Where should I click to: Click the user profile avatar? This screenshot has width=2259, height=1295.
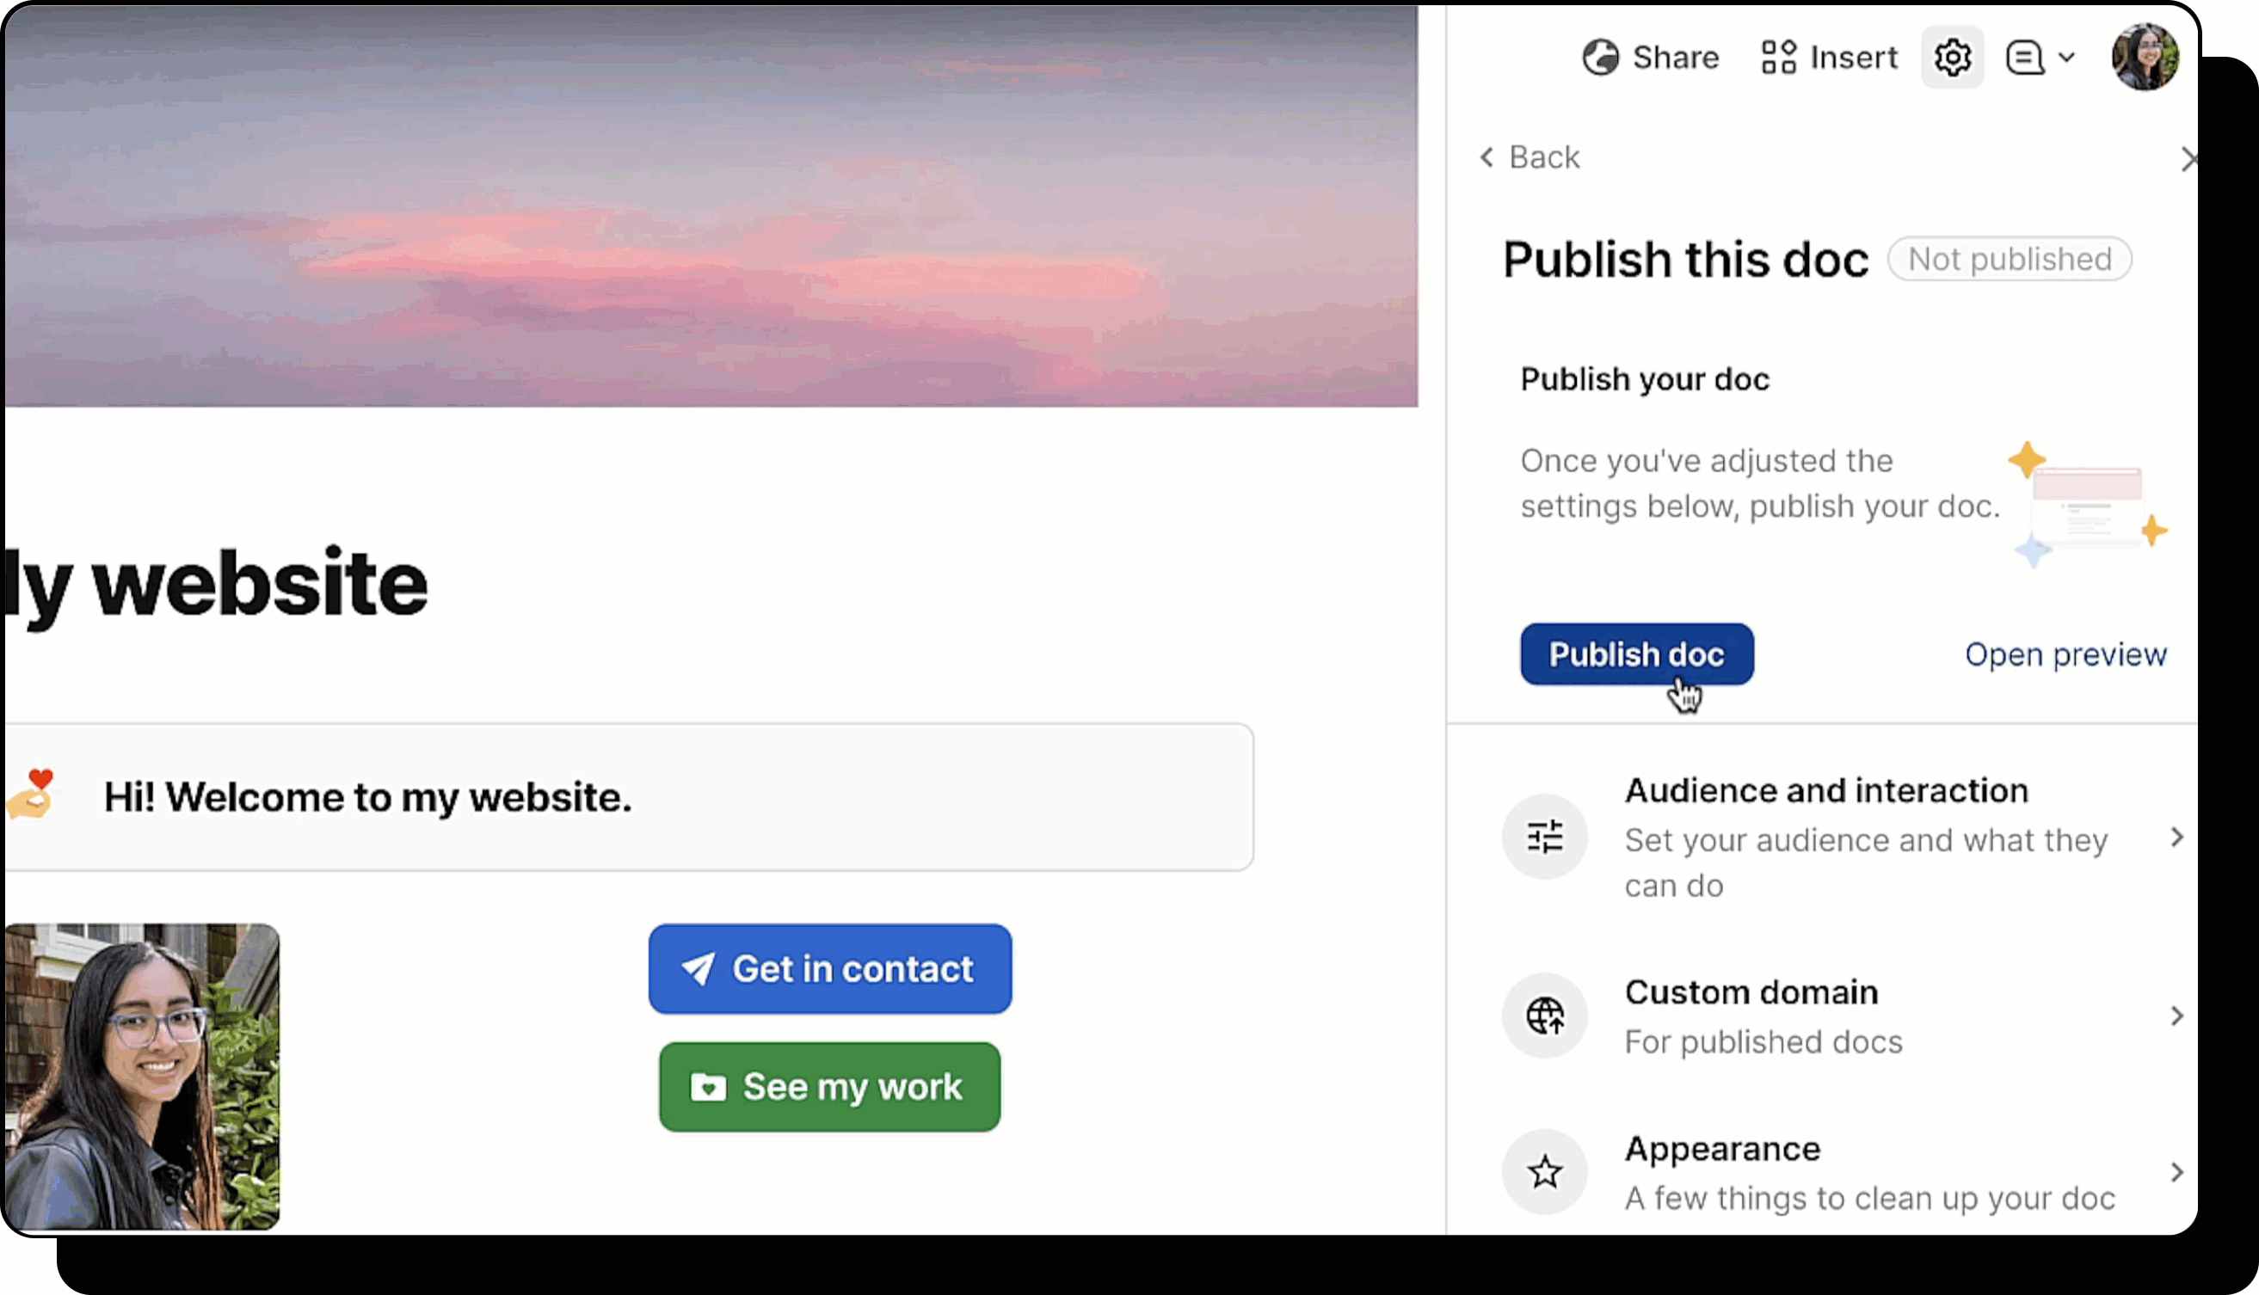click(x=2145, y=57)
